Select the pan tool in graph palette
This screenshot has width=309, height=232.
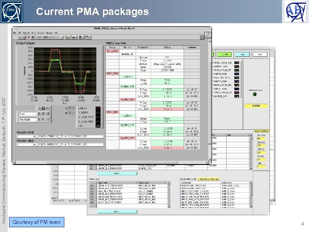pyautogui.click(x=48, y=108)
